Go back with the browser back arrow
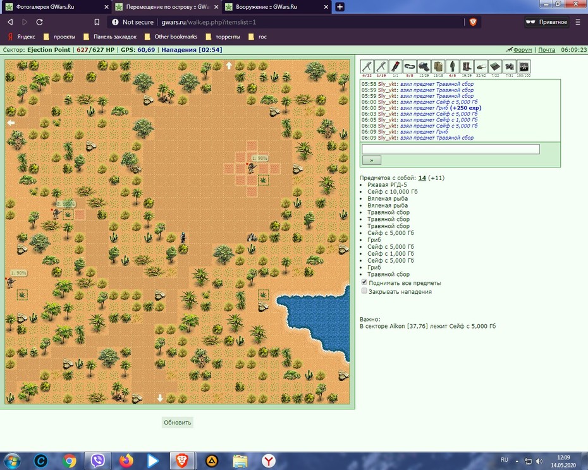588x470 pixels. [10, 22]
